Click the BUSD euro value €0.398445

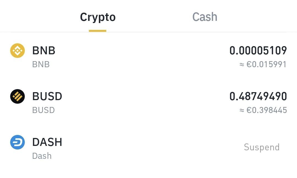pos(267,110)
